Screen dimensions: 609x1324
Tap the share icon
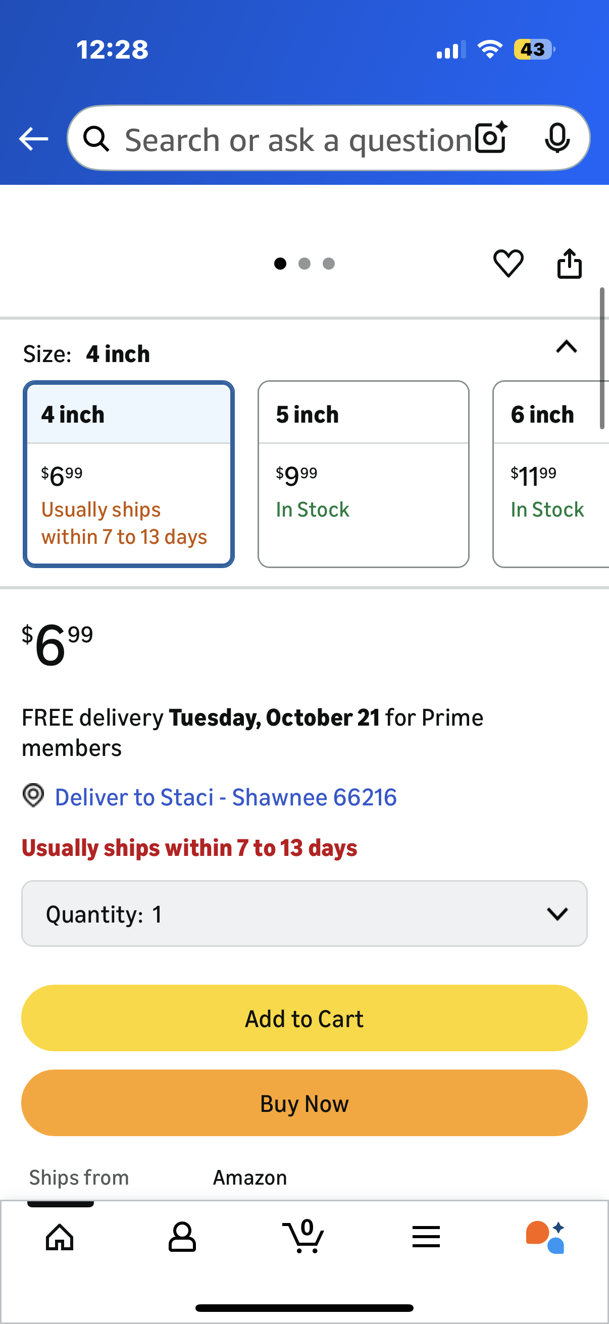coord(570,264)
